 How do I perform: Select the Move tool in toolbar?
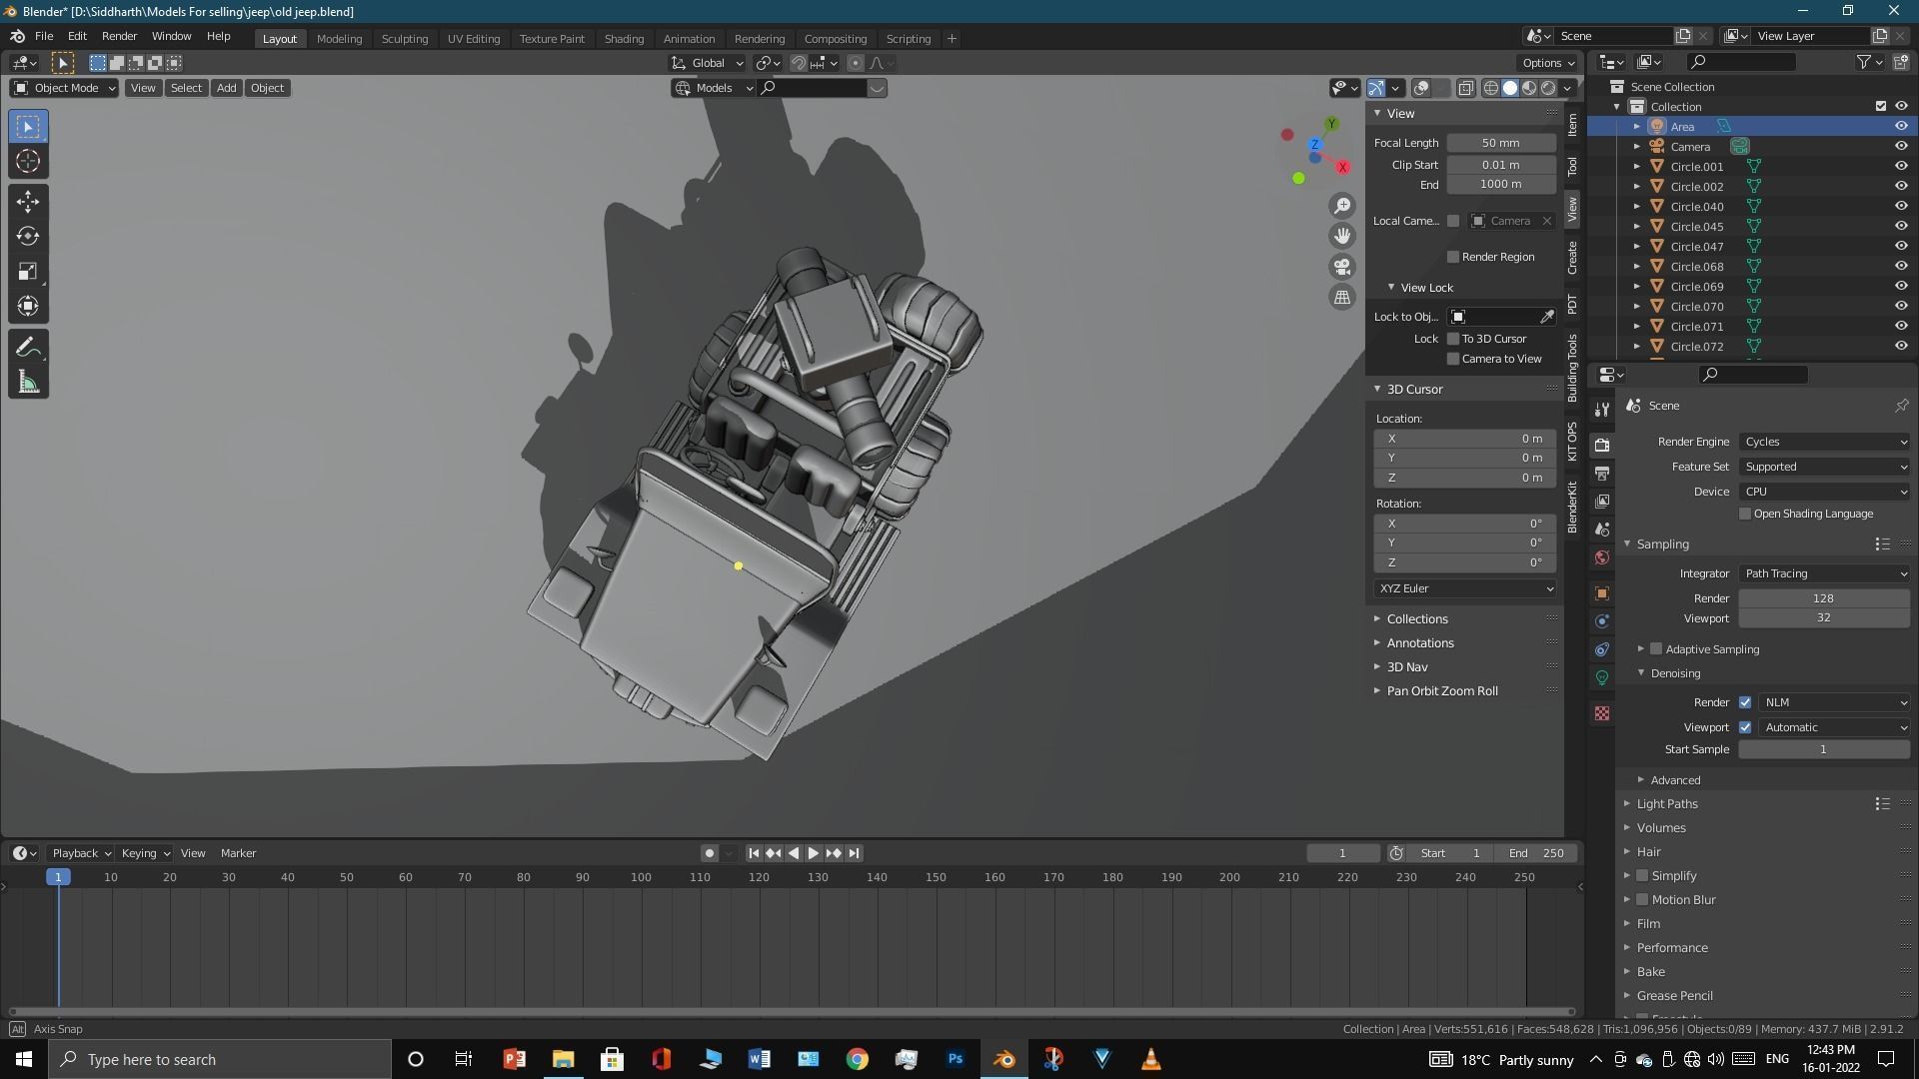pyautogui.click(x=28, y=201)
